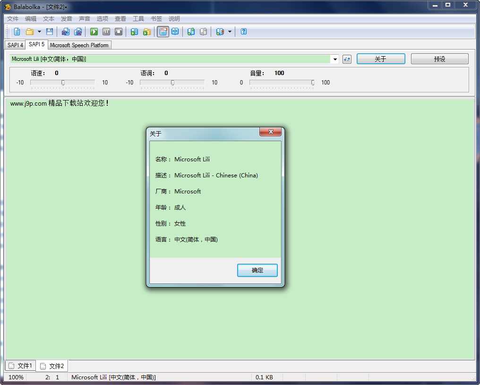Pause speech playback
This screenshot has height=385, width=480.
pyautogui.click(x=106, y=32)
